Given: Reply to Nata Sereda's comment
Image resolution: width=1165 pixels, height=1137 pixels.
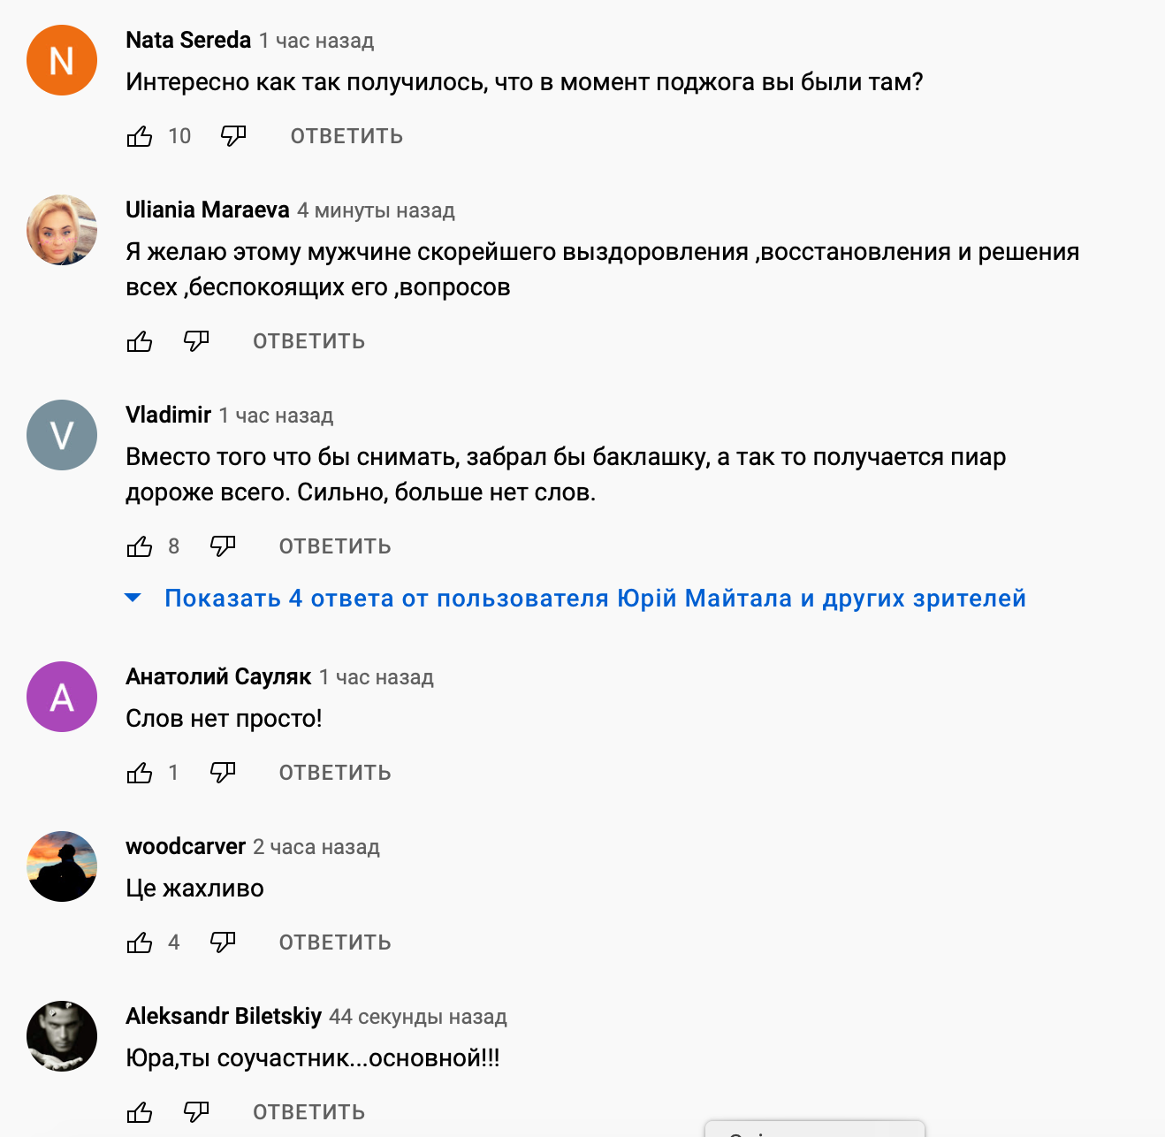Looking at the screenshot, I should pyautogui.click(x=346, y=136).
